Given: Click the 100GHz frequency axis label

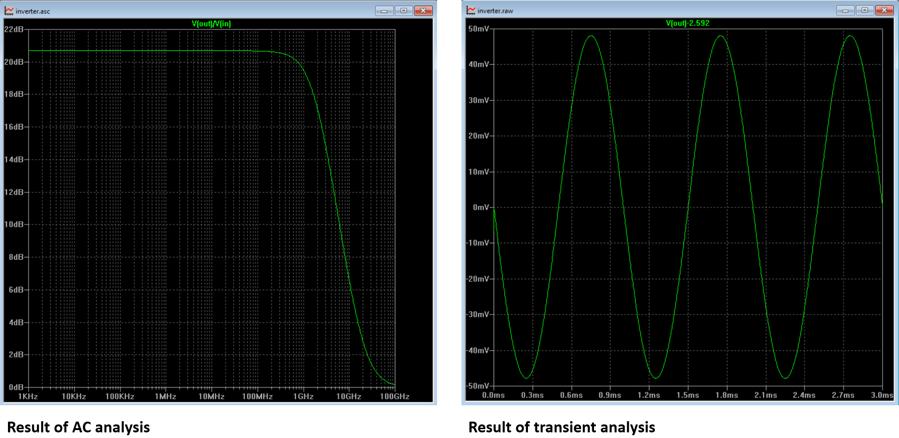Looking at the screenshot, I should coord(394,396).
